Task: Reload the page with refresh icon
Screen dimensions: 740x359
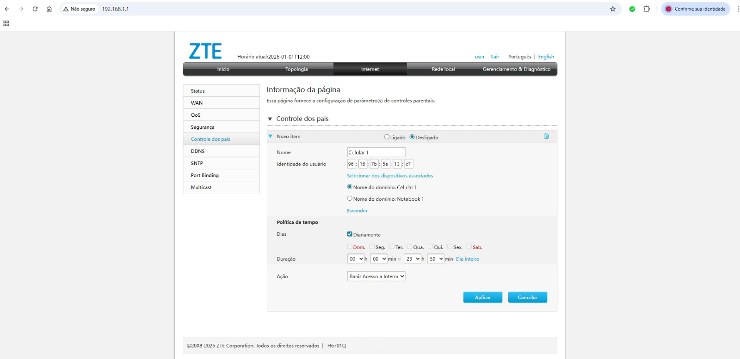Action: coord(35,9)
